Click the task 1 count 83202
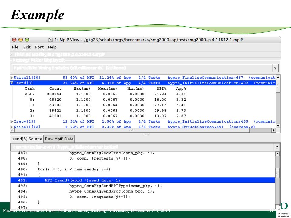 (55, 105)
